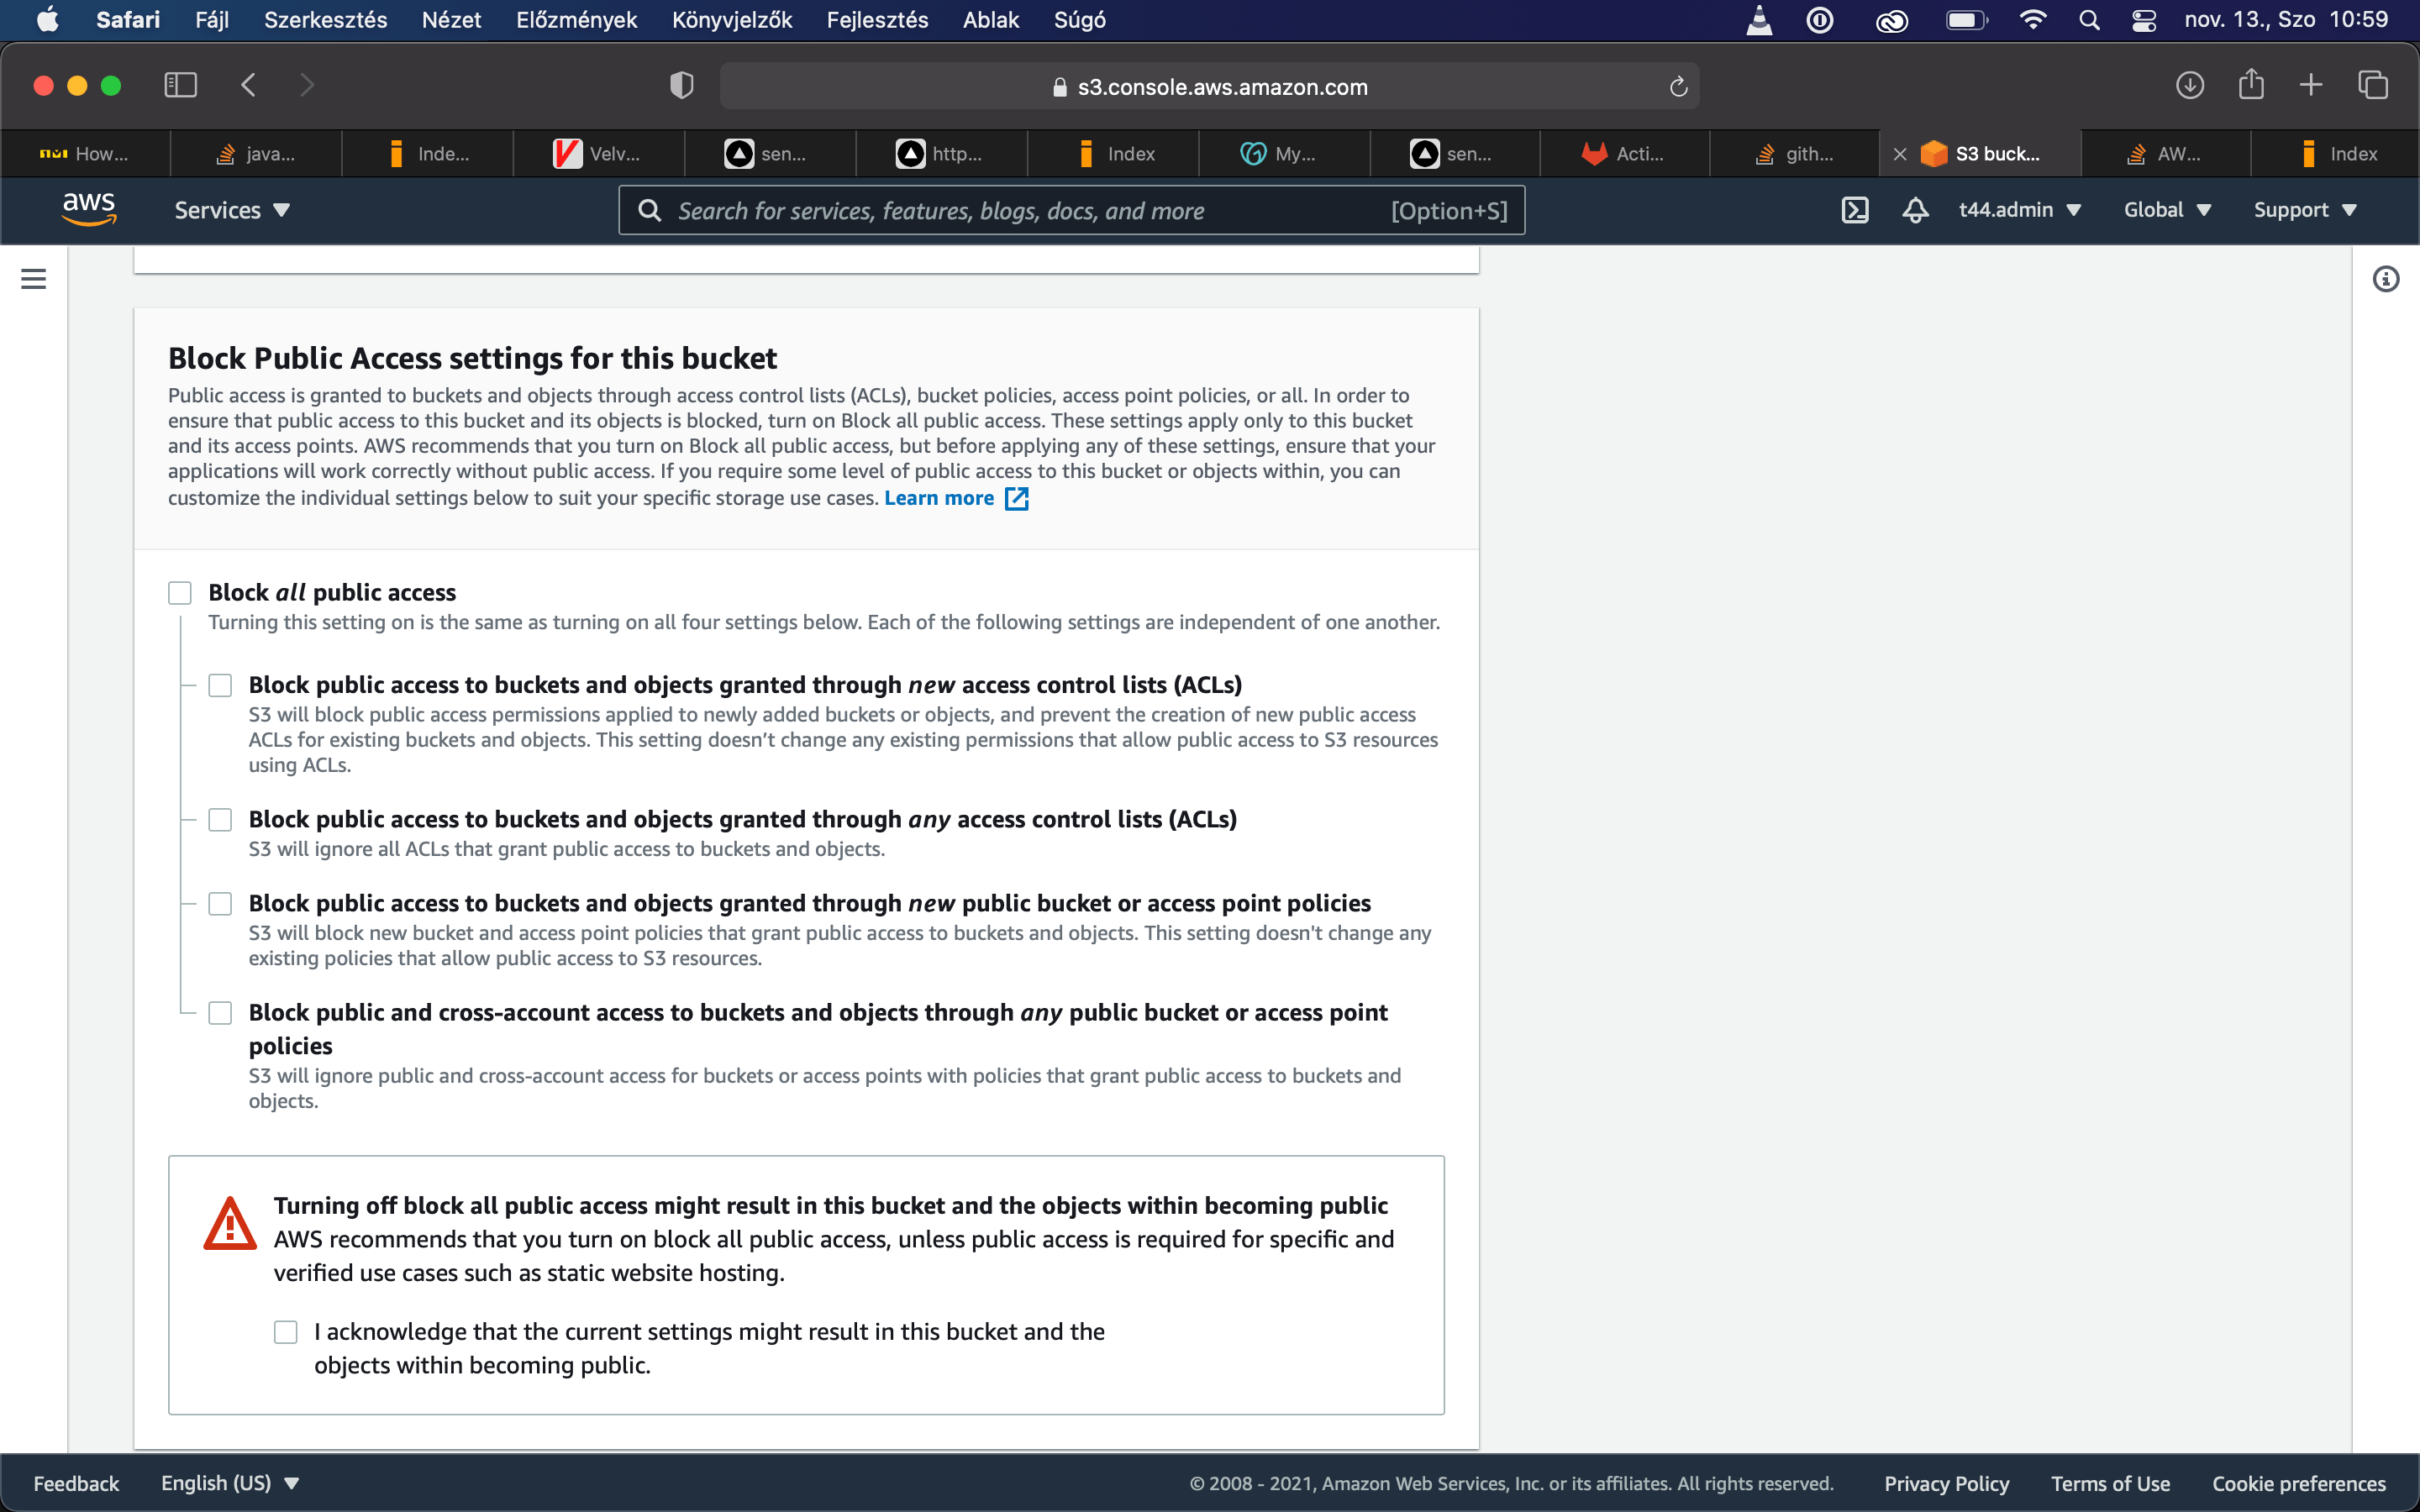Open the t44.admin account menu

point(2019,210)
